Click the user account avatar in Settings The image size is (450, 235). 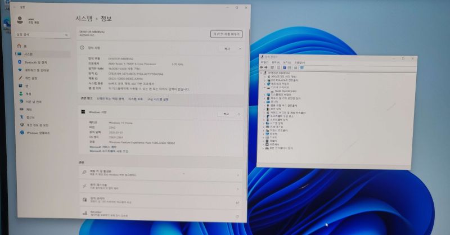20,20
